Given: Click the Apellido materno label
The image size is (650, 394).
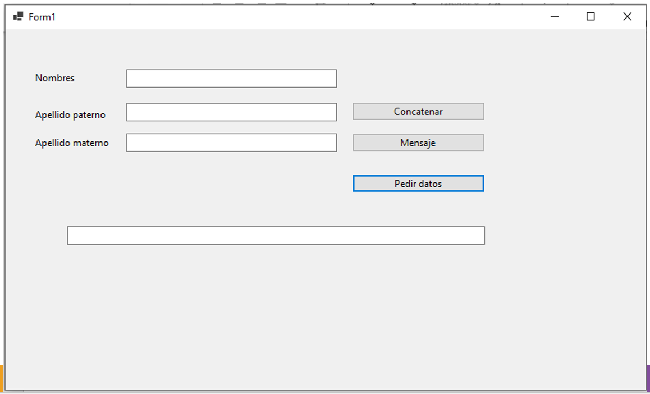Looking at the screenshot, I should (x=72, y=143).
